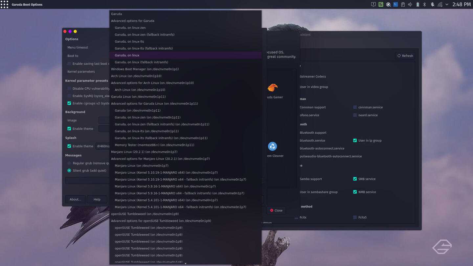Image resolution: width=473 pixels, height=266 pixels.
Task: Click 'pulseaudio-bluetooth-autoconnect.service' label
Action: (331, 156)
